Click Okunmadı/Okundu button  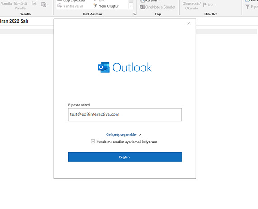click(x=192, y=6)
